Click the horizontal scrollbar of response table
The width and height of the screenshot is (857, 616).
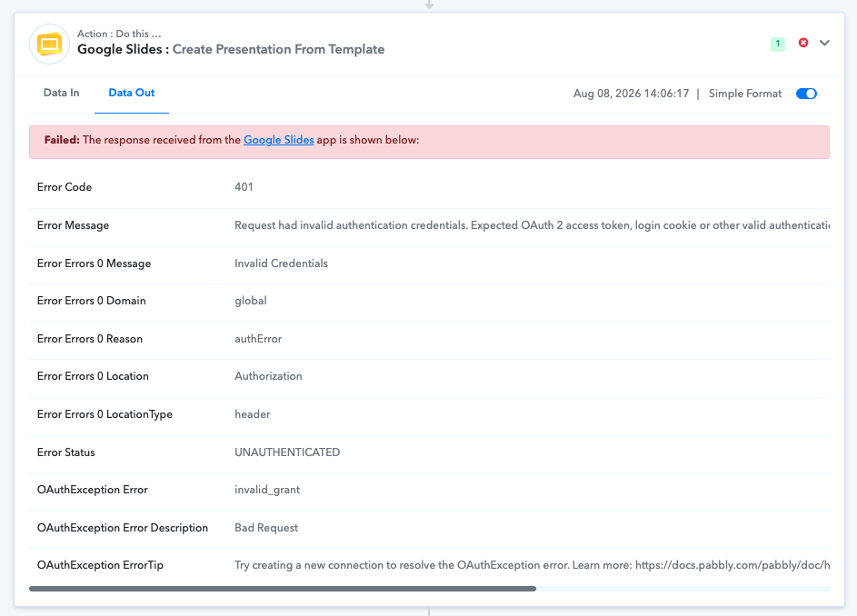click(283, 589)
